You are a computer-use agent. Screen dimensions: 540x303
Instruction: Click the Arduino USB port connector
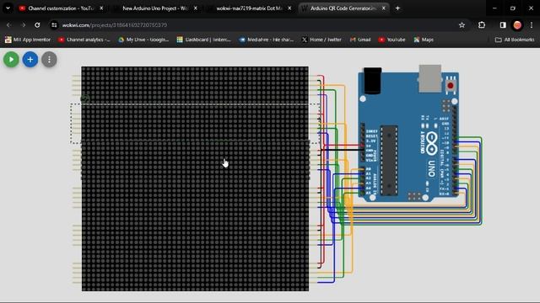tap(429, 78)
